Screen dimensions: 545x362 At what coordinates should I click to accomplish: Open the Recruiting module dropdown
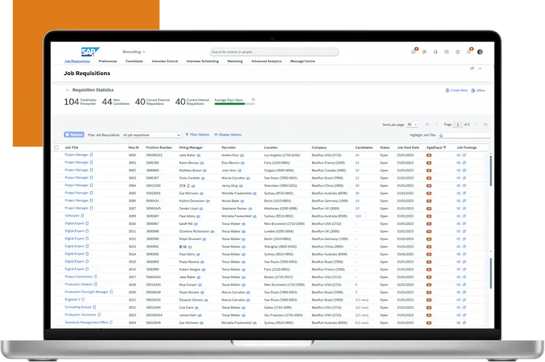tap(134, 52)
